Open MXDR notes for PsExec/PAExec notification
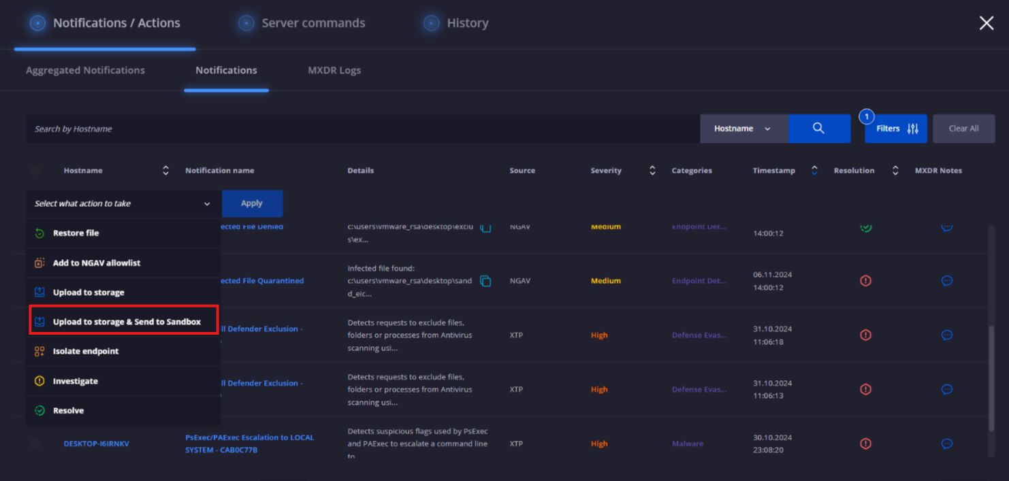Screen dimensions: 1009x481 pyautogui.click(x=946, y=444)
